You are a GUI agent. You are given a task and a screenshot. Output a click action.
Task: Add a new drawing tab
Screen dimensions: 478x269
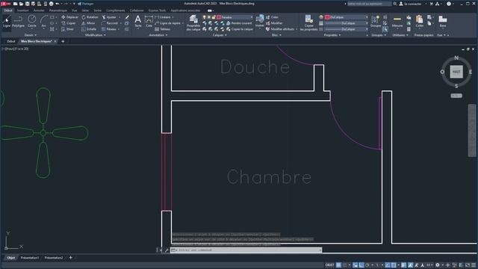[x=63, y=41]
